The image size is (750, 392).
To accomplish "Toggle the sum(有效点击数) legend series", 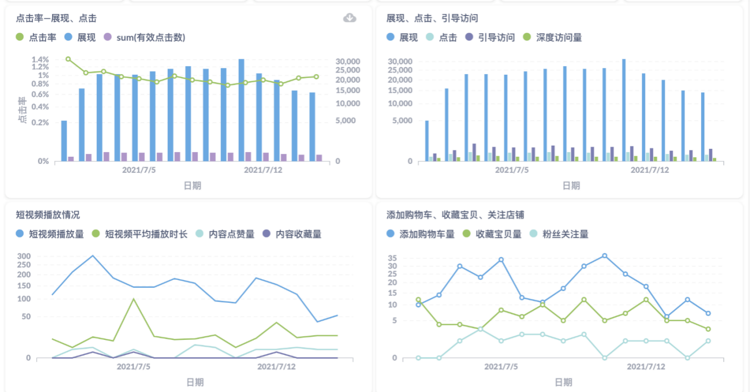I will coord(144,38).
